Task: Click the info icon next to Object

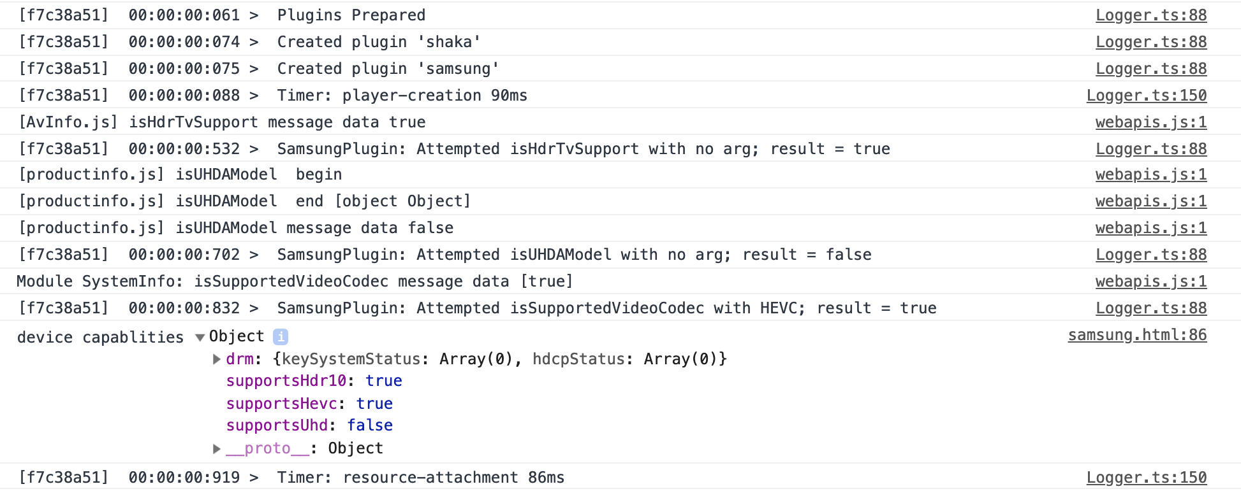Action: pos(280,336)
